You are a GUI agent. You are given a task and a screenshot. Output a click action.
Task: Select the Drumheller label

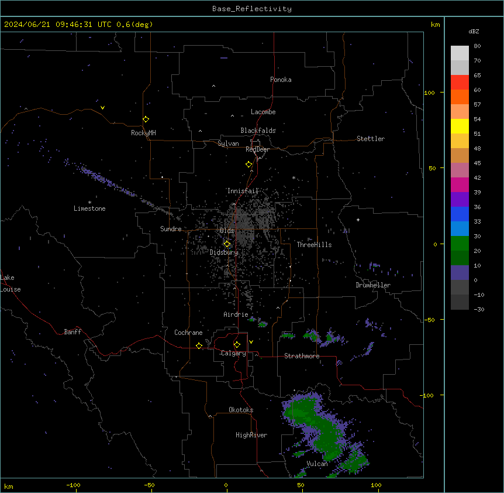373,285
